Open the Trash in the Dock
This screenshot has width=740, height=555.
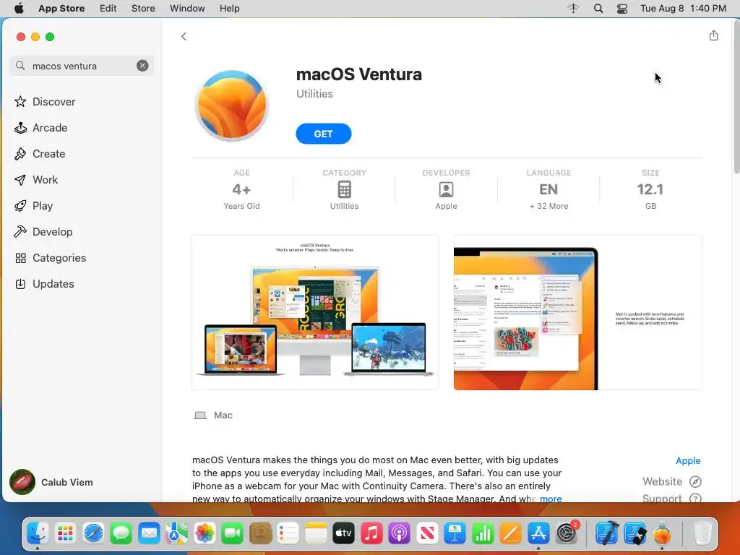coord(702,533)
